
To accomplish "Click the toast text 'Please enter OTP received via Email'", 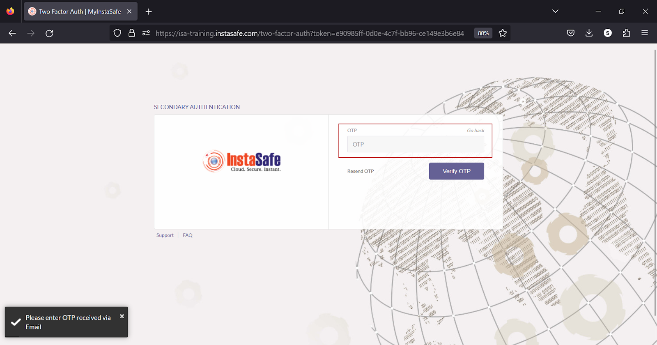I will [x=68, y=322].
